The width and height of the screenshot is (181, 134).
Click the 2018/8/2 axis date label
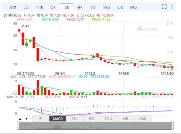click(x=167, y=73)
